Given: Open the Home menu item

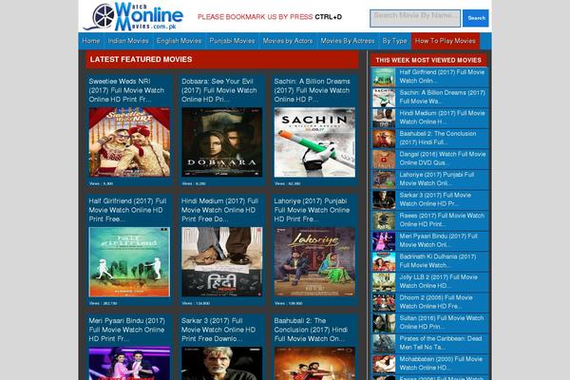Looking at the screenshot, I should point(91,41).
